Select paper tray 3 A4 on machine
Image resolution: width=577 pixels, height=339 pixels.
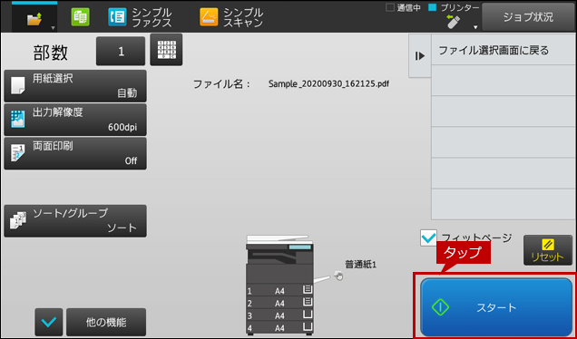(279, 315)
